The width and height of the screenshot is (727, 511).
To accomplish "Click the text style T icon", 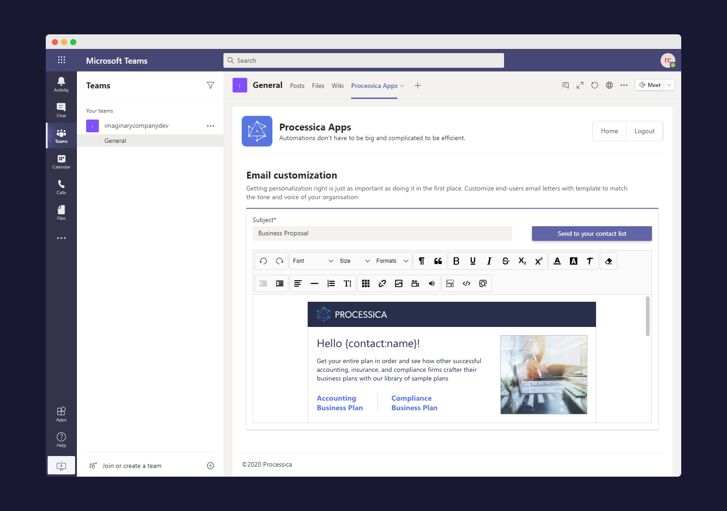I will (590, 261).
